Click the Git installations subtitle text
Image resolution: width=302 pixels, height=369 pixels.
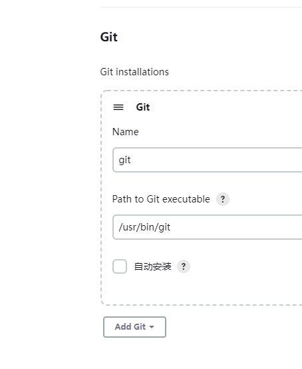click(x=134, y=72)
